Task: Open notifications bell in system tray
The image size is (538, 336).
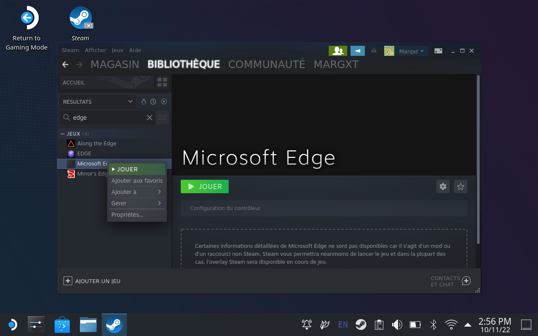Action: (x=307, y=325)
